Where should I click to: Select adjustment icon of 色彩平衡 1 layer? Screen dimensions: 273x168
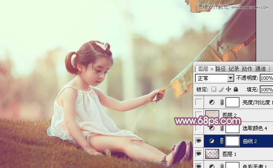212,166
